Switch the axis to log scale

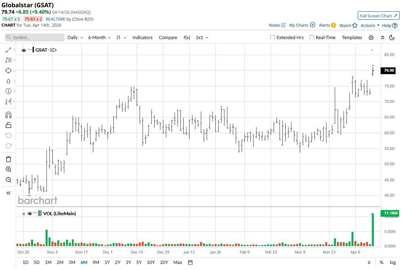[x=393, y=262]
